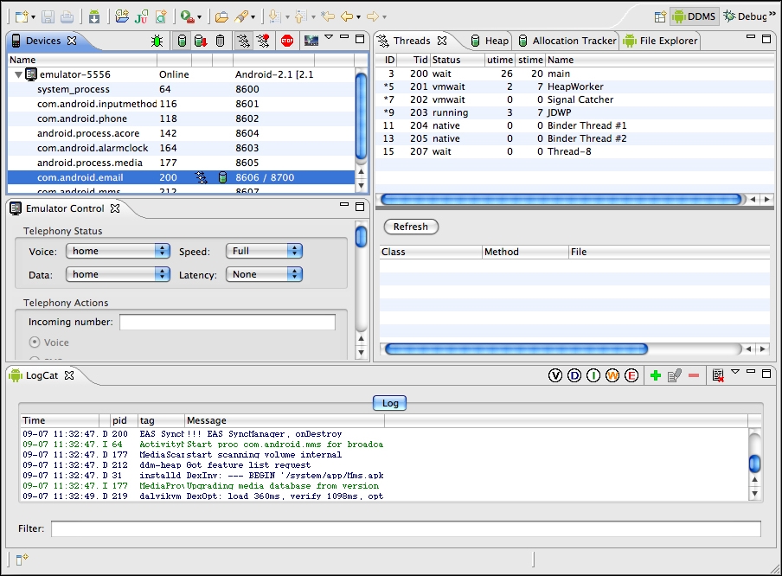This screenshot has height=576, width=782.
Task: Select the android.process.acore row
Action: click(181, 133)
